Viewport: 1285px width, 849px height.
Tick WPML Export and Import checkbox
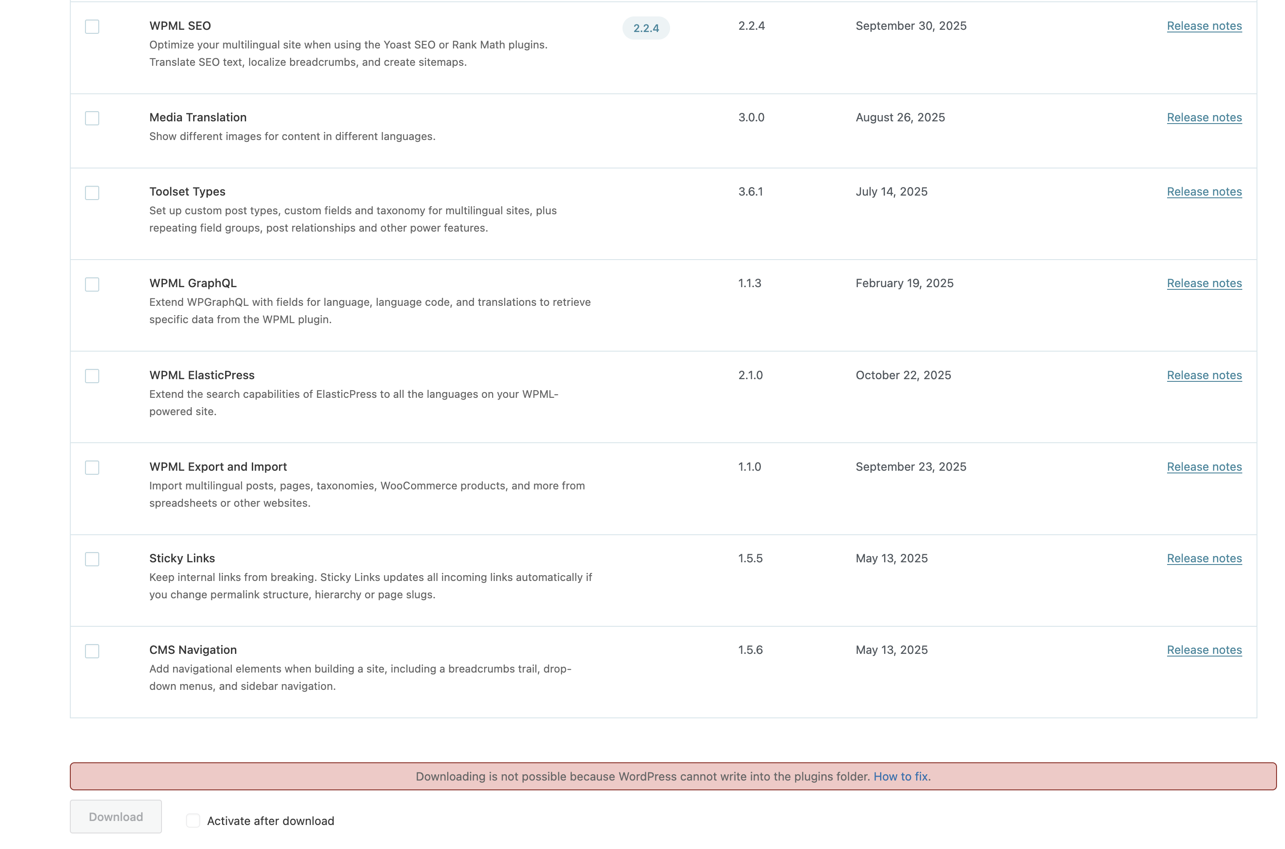coord(92,467)
